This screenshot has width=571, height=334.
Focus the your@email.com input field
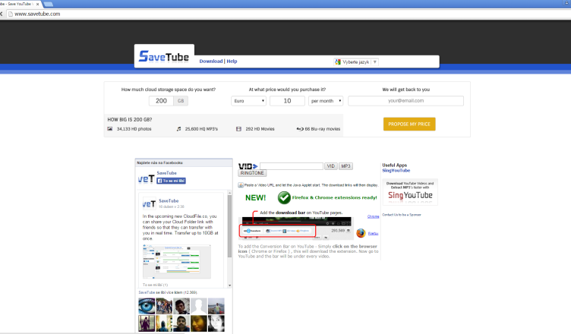[405, 101]
